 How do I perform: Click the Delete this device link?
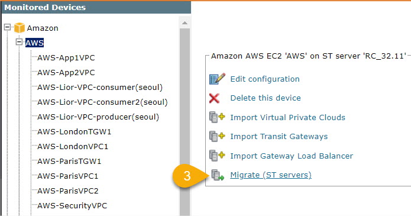click(x=266, y=98)
